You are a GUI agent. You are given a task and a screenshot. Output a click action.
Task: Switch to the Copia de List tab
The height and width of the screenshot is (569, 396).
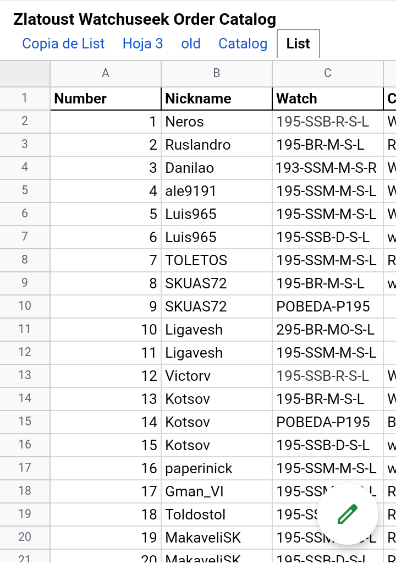pos(63,44)
